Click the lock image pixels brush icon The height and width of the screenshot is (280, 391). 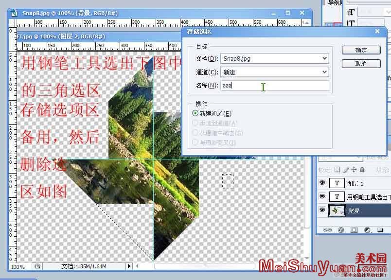click(346, 170)
